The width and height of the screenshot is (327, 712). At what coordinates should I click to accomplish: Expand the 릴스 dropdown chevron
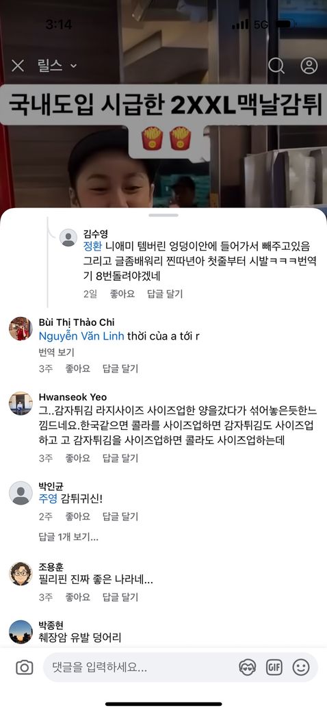[x=73, y=66]
